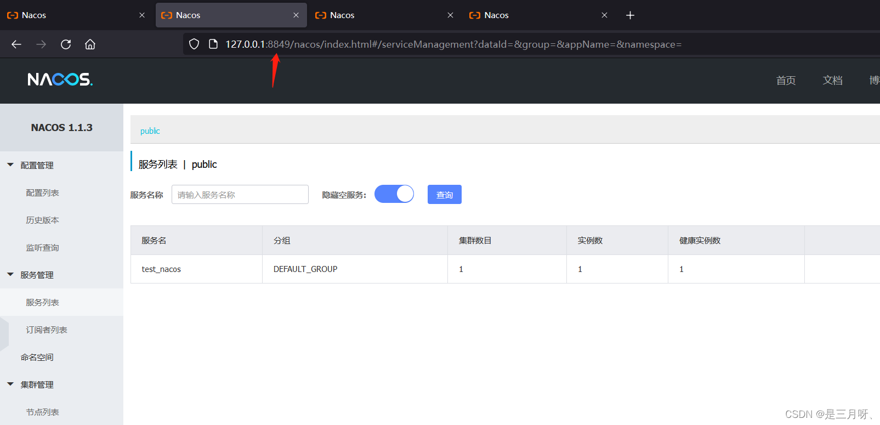The height and width of the screenshot is (425, 880).
Task: Open the 文档 header link
Action: tap(832, 80)
